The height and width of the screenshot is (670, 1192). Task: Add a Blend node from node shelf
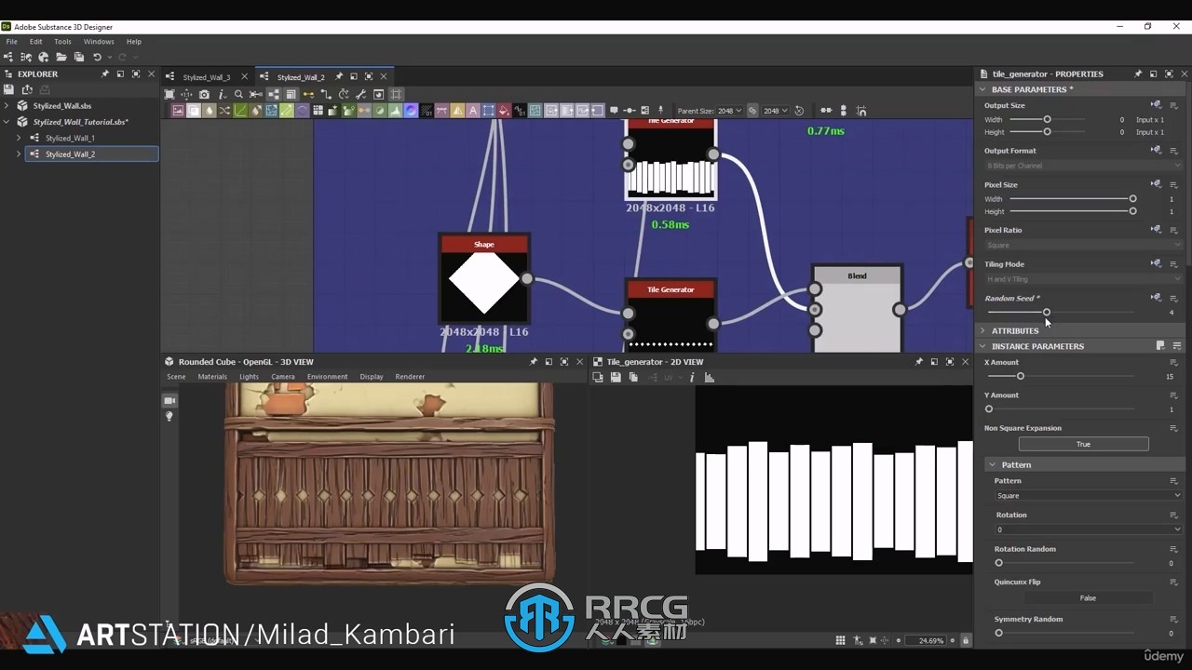pos(194,111)
